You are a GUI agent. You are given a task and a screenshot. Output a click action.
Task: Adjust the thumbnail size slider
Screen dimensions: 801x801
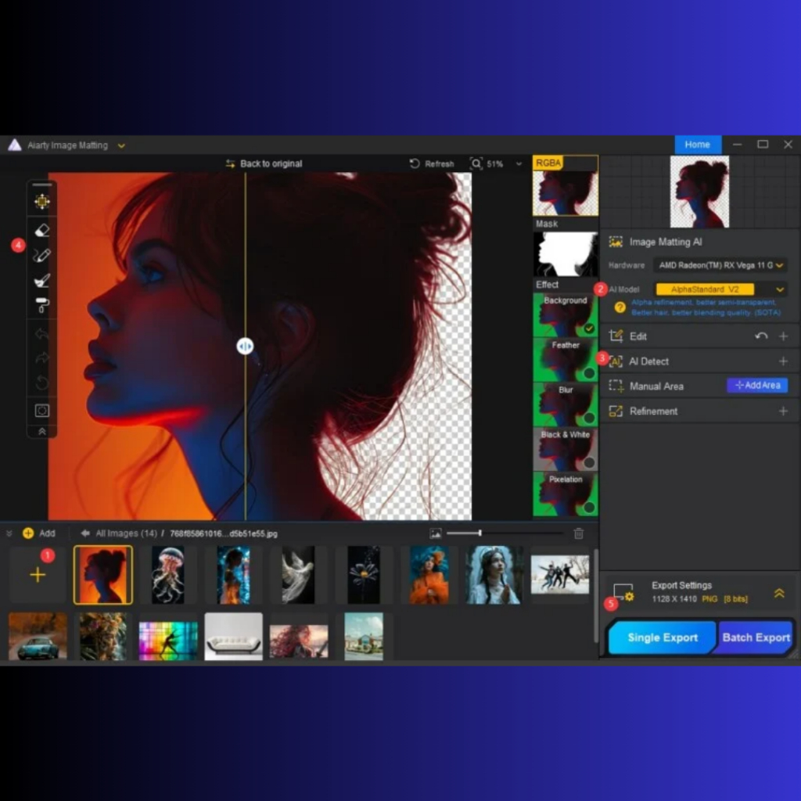click(480, 533)
